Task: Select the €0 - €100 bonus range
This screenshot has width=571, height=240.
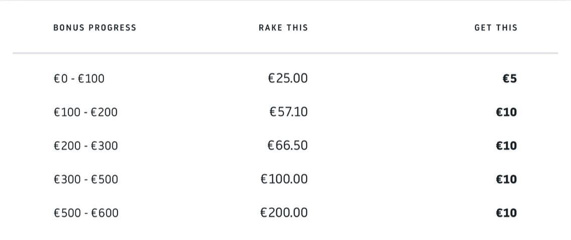Action: [x=79, y=79]
